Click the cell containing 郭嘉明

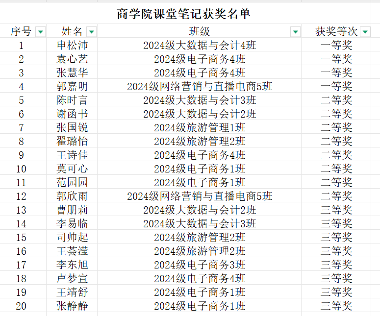72,87
